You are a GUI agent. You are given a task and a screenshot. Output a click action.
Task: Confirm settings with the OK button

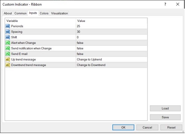click(x=123, y=127)
